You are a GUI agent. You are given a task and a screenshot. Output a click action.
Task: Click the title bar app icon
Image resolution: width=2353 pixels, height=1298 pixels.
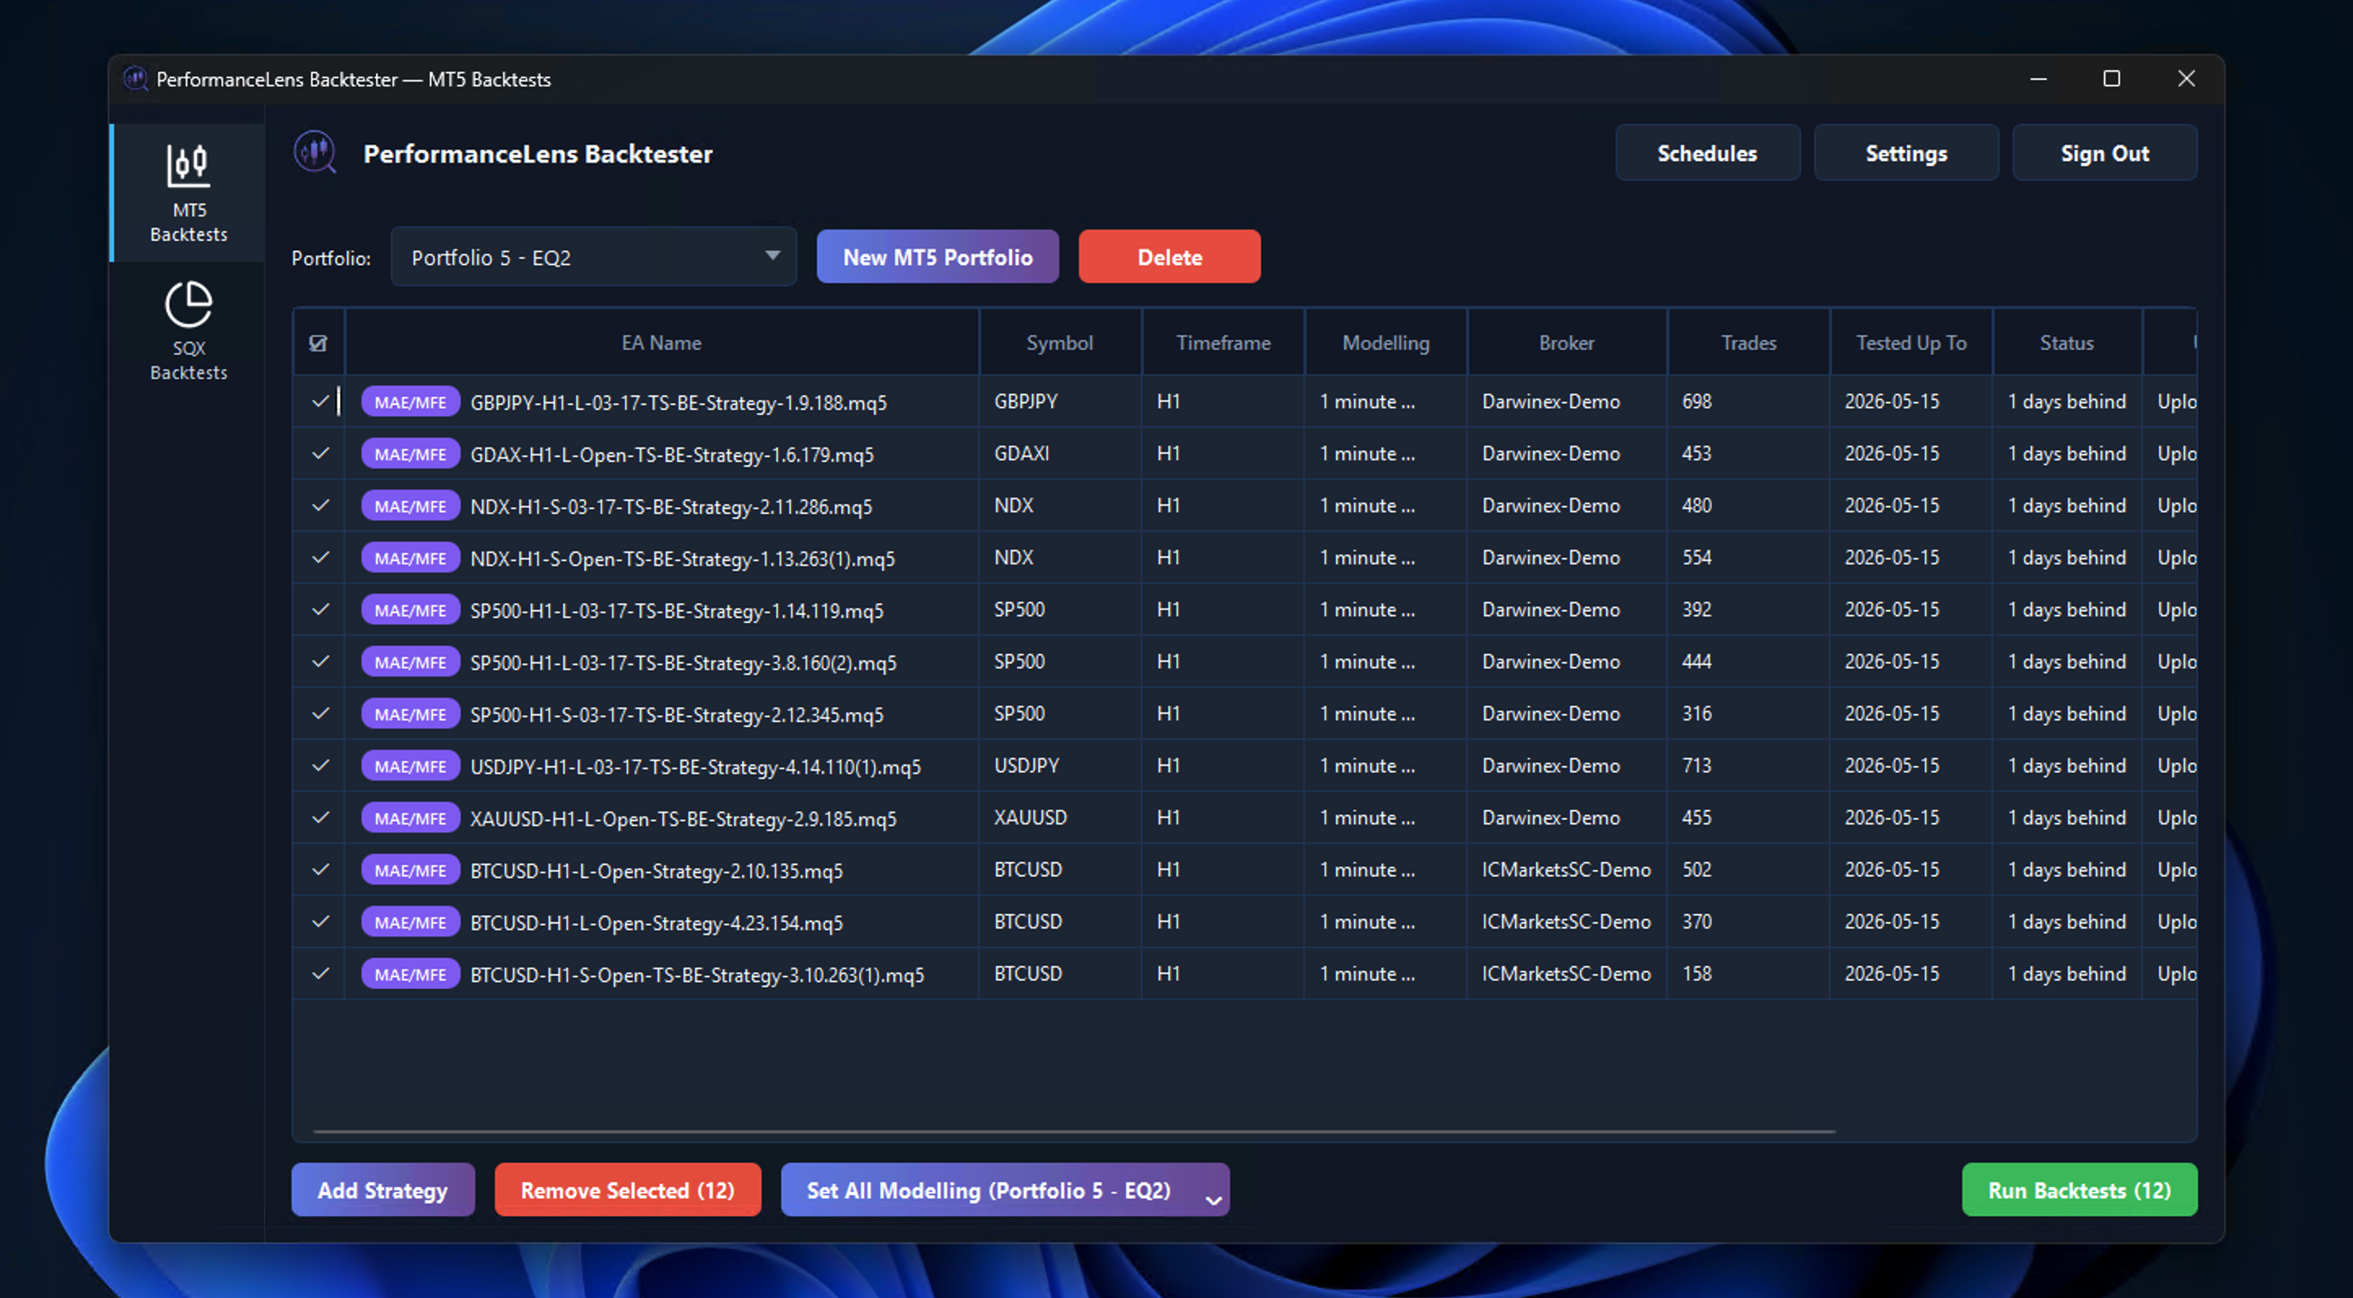coord(135,80)
